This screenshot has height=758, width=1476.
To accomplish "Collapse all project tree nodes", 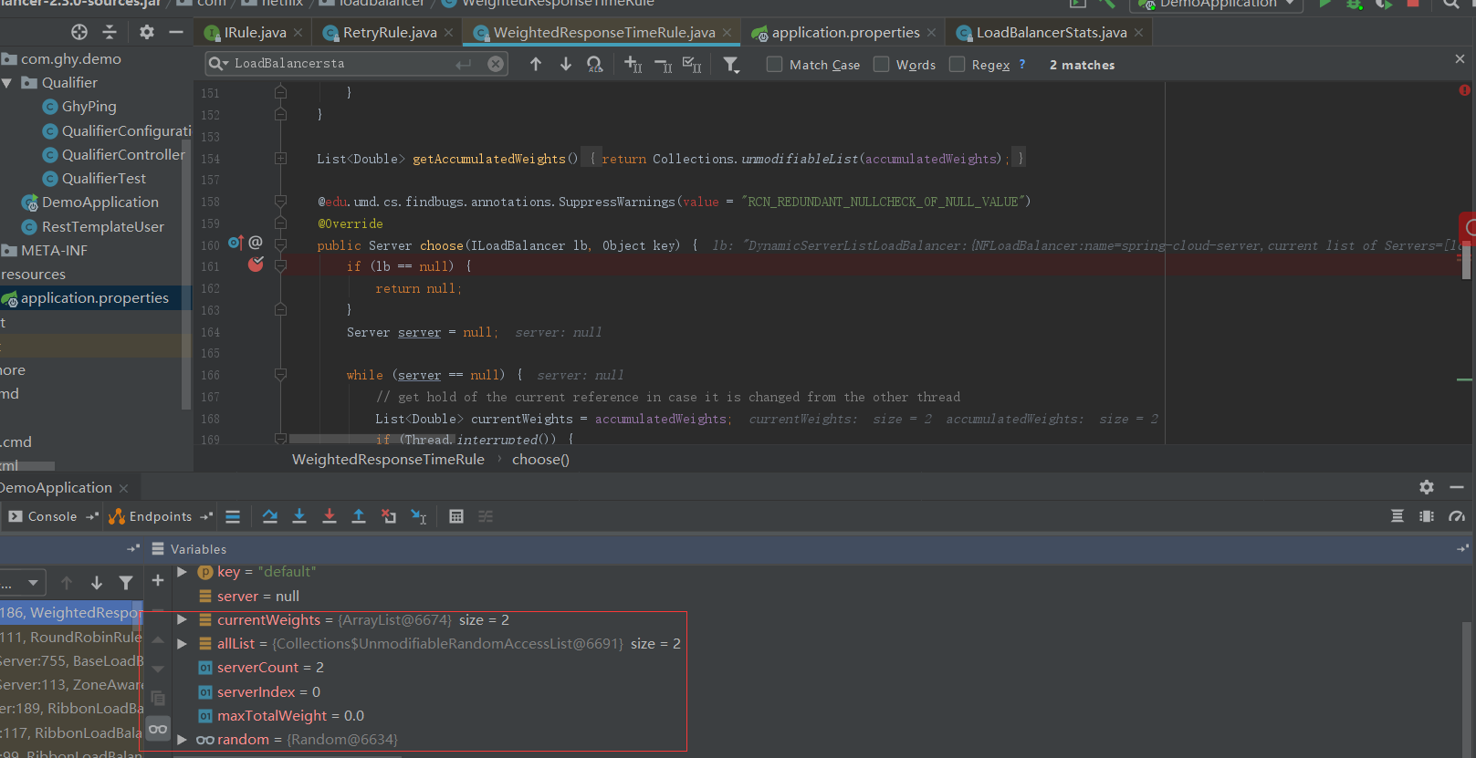I will 110,32.
